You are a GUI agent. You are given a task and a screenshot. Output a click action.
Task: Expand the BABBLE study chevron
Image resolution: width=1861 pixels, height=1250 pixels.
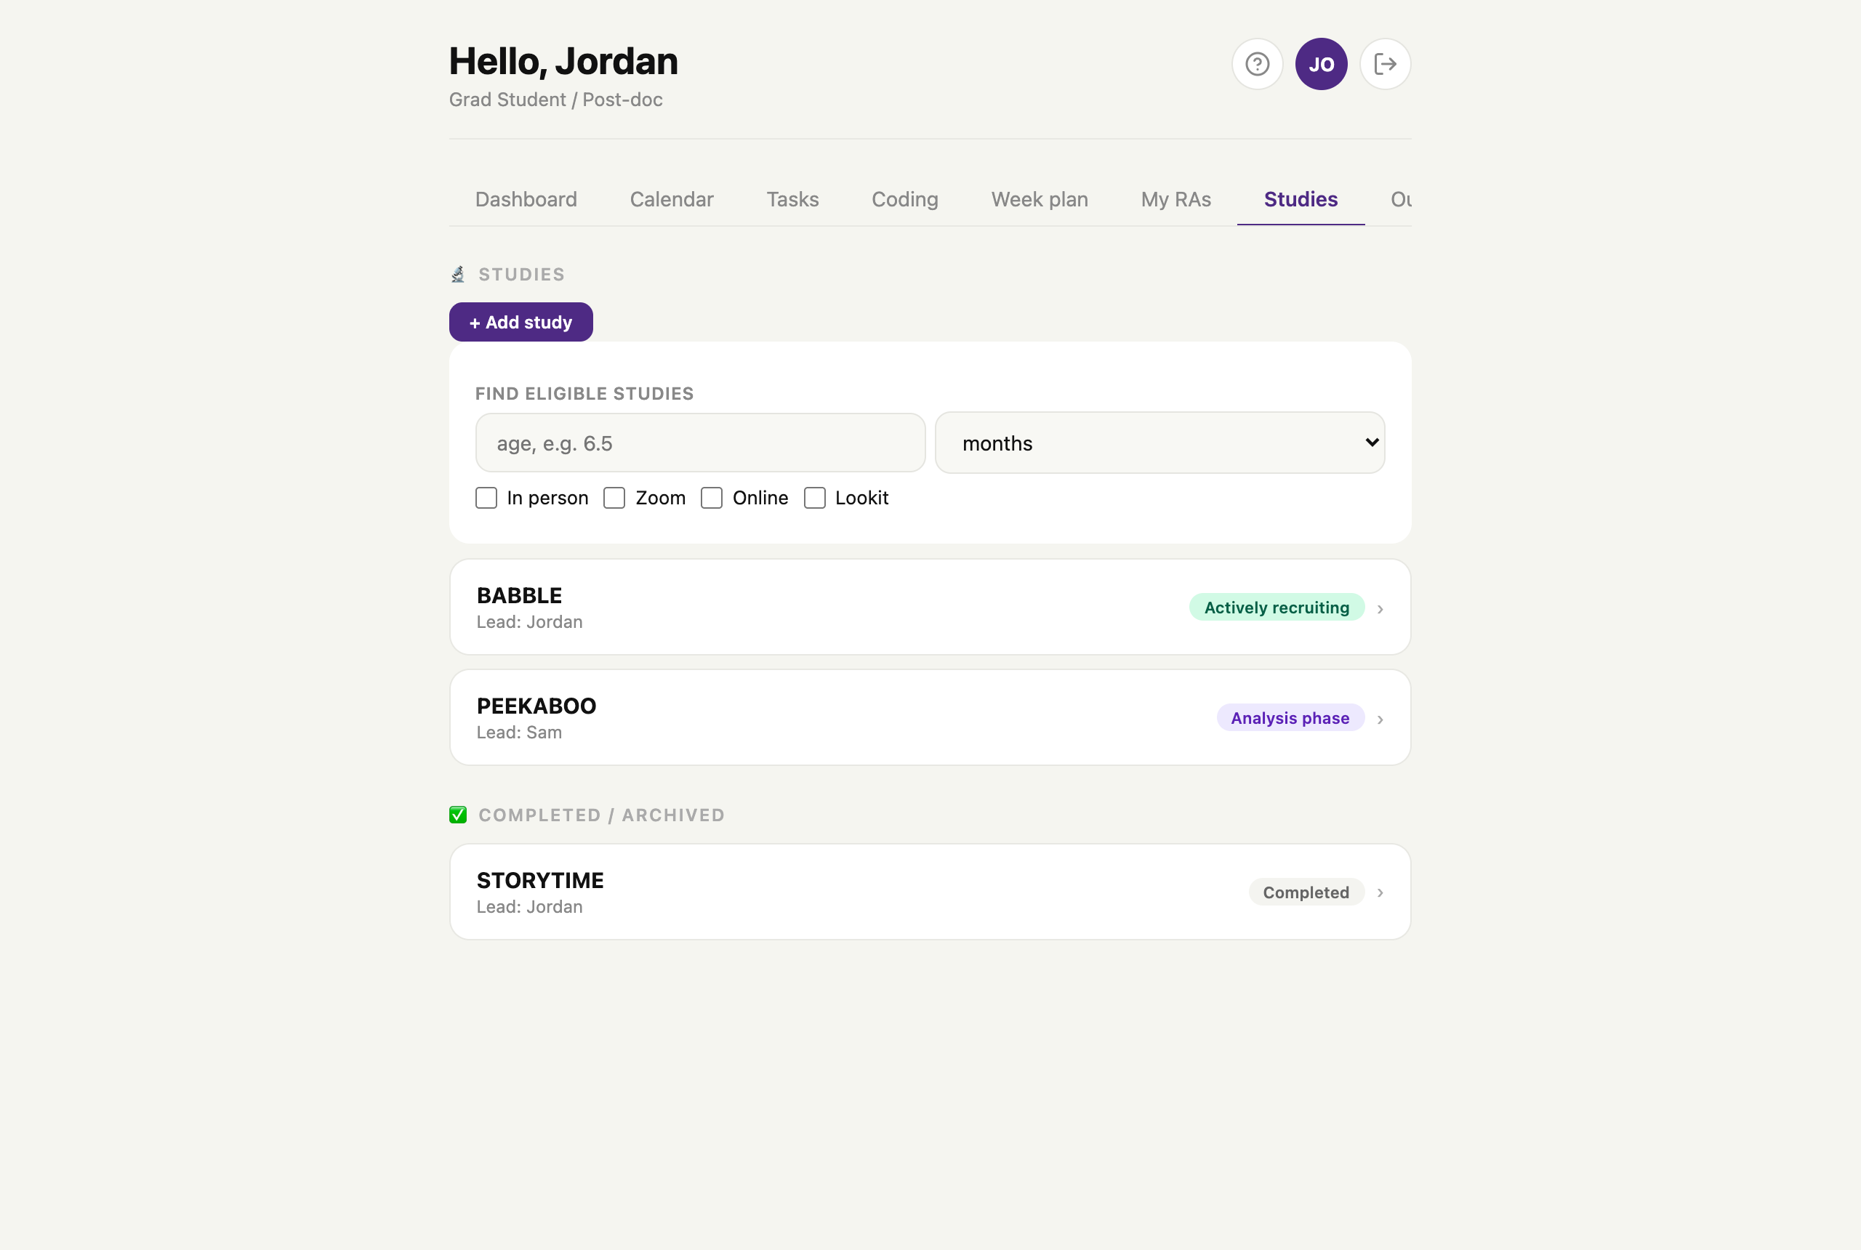1380,609
